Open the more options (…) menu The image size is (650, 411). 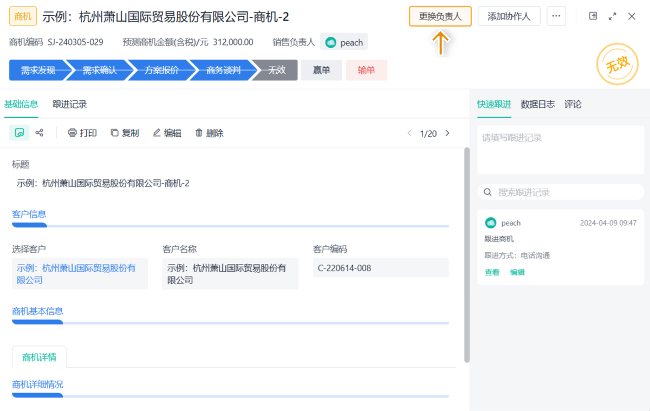tap(556, 16)
